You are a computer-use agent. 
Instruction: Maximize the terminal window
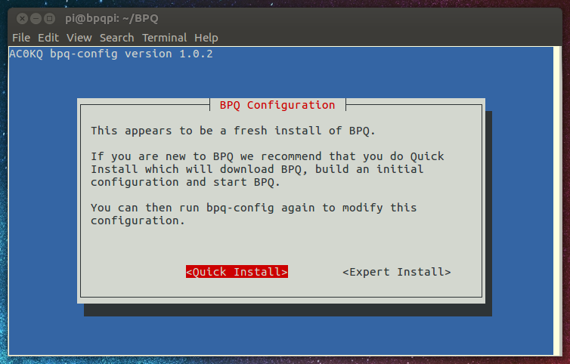(49, 18)
